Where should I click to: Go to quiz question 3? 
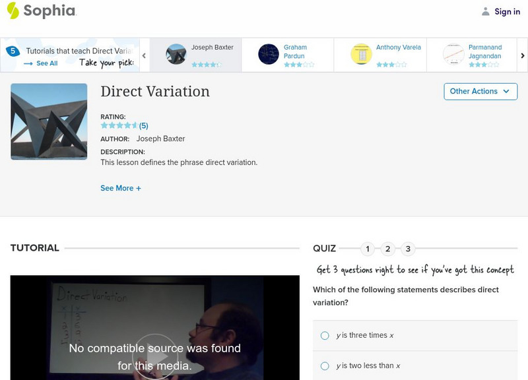coord(408,249)
